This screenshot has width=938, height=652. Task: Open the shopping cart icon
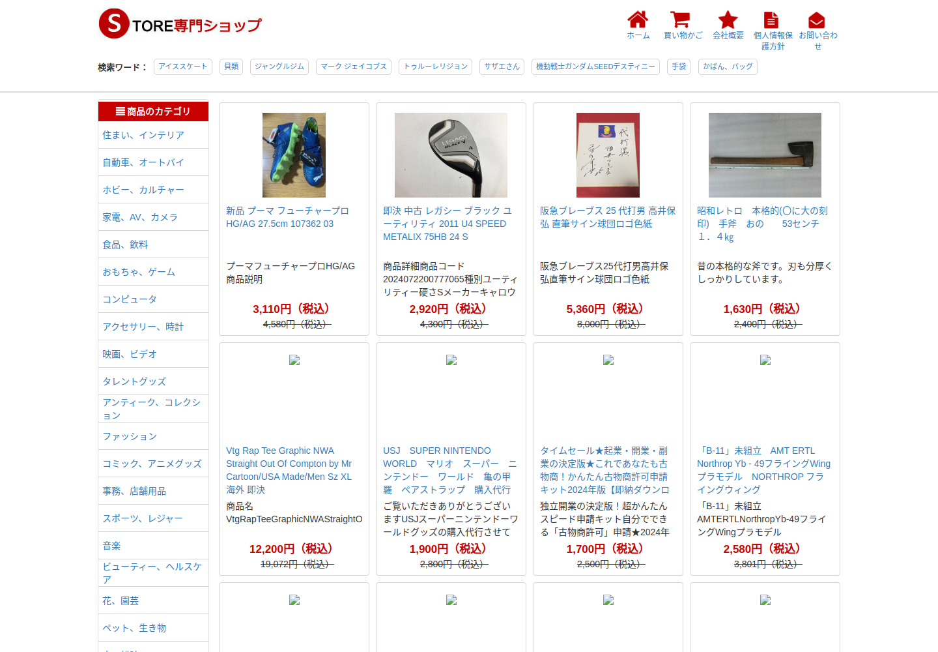(x=680, y=20)
